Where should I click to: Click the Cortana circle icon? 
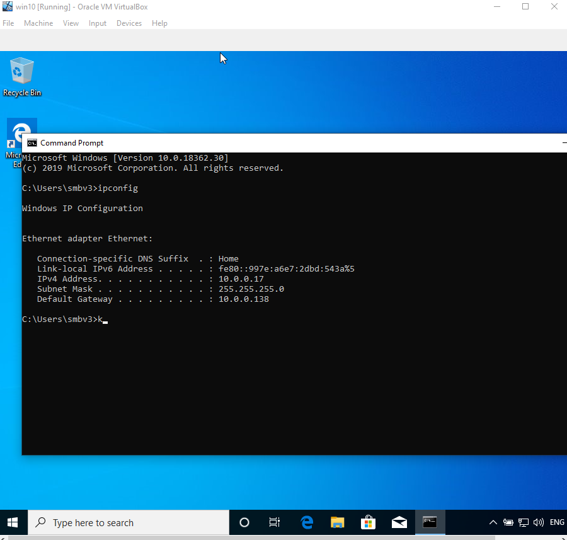(x=244, y=522)
